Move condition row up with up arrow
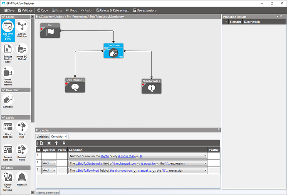This screenshot has height=195, width=287. point(57,143)
